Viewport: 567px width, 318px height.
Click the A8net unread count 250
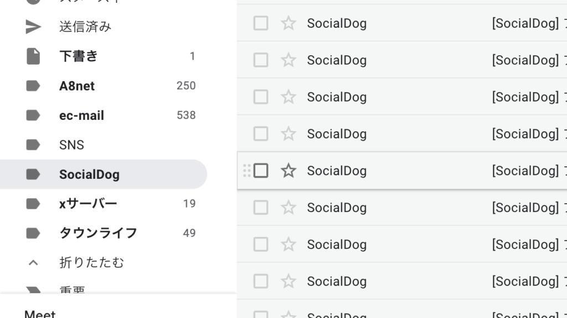186,86
